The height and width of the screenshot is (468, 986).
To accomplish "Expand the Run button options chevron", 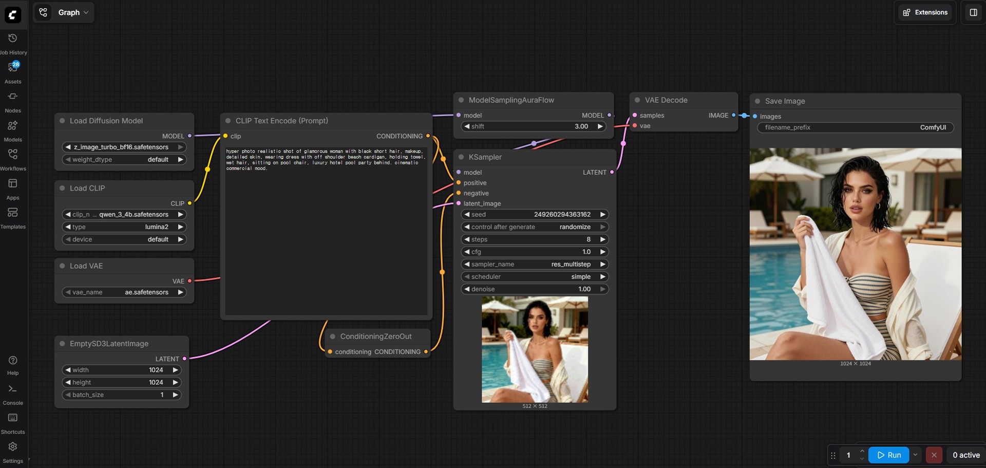I will click(x=915, y=455).
